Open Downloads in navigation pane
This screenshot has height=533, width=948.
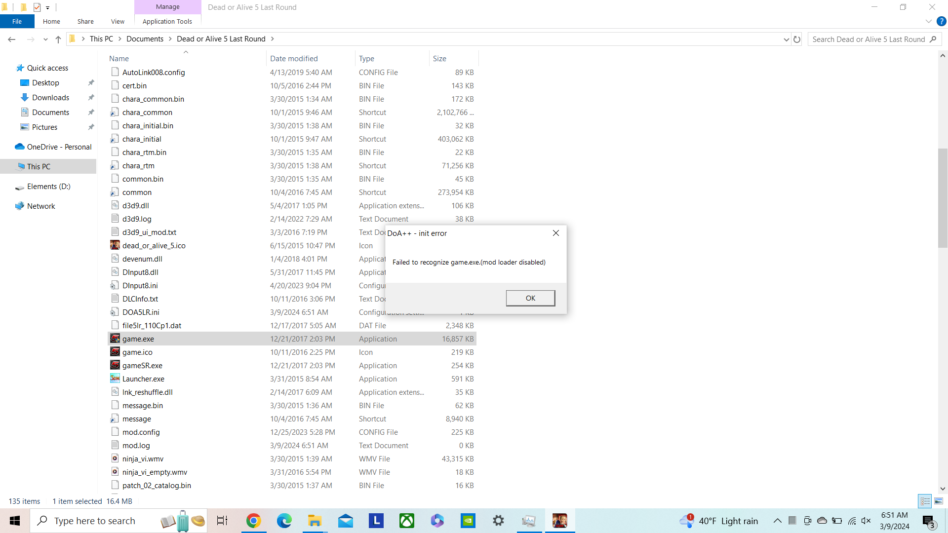pos(50,98)
